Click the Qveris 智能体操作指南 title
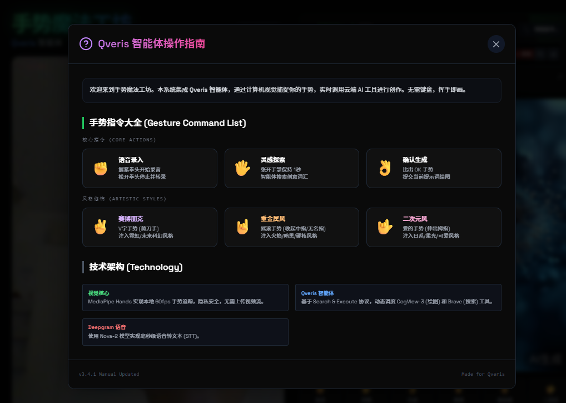The image size is (566, 403). 152,44
